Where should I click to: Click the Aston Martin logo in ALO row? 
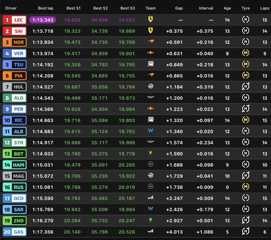pos(151,97)
